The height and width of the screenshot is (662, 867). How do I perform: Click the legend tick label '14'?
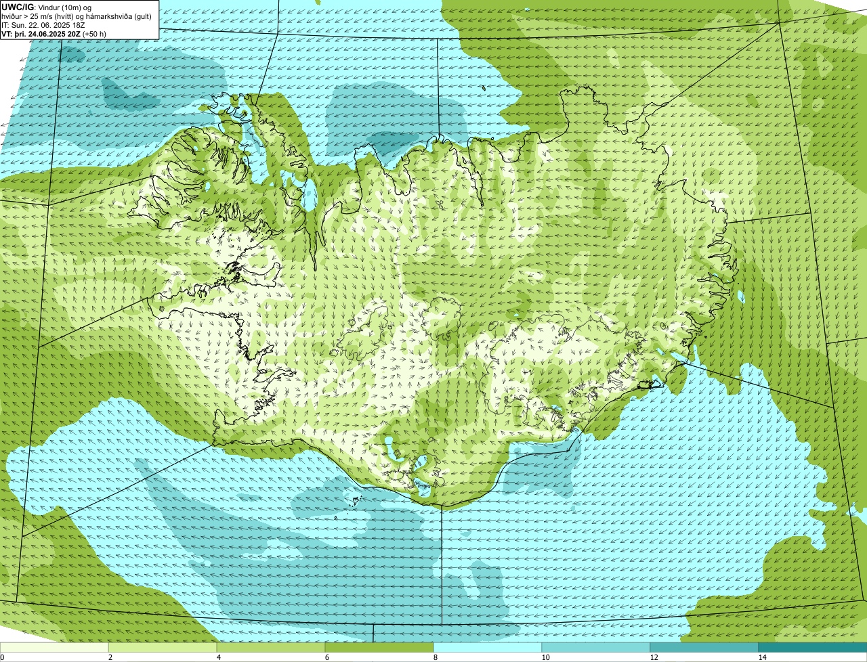point(762,657)
